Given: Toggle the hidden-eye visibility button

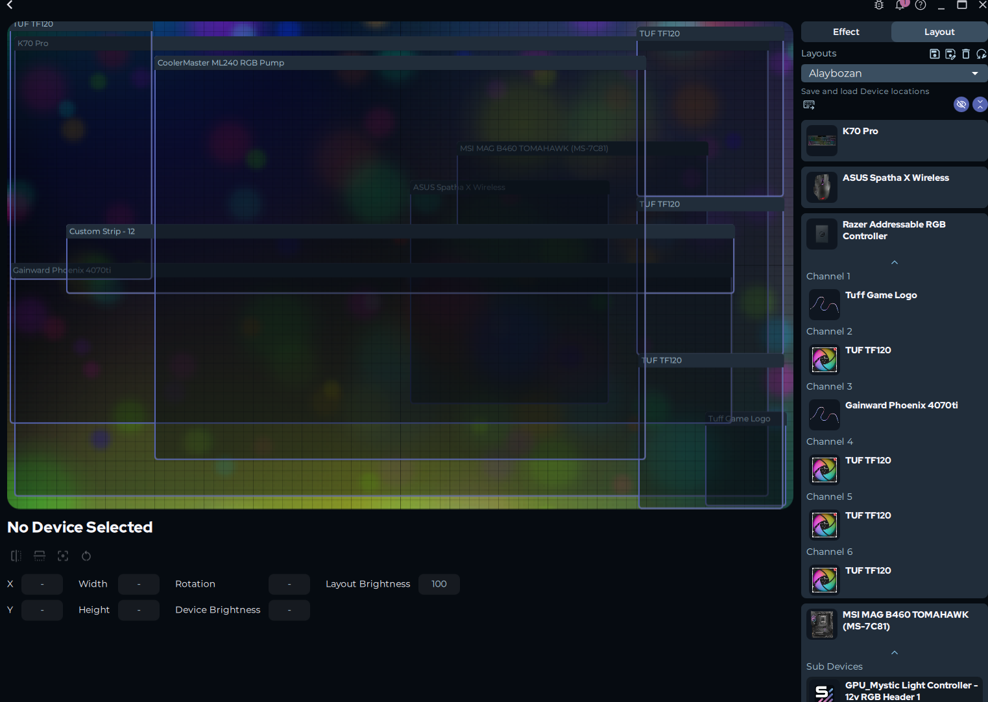Looking at the screenshot, I should tap(961, 104).
